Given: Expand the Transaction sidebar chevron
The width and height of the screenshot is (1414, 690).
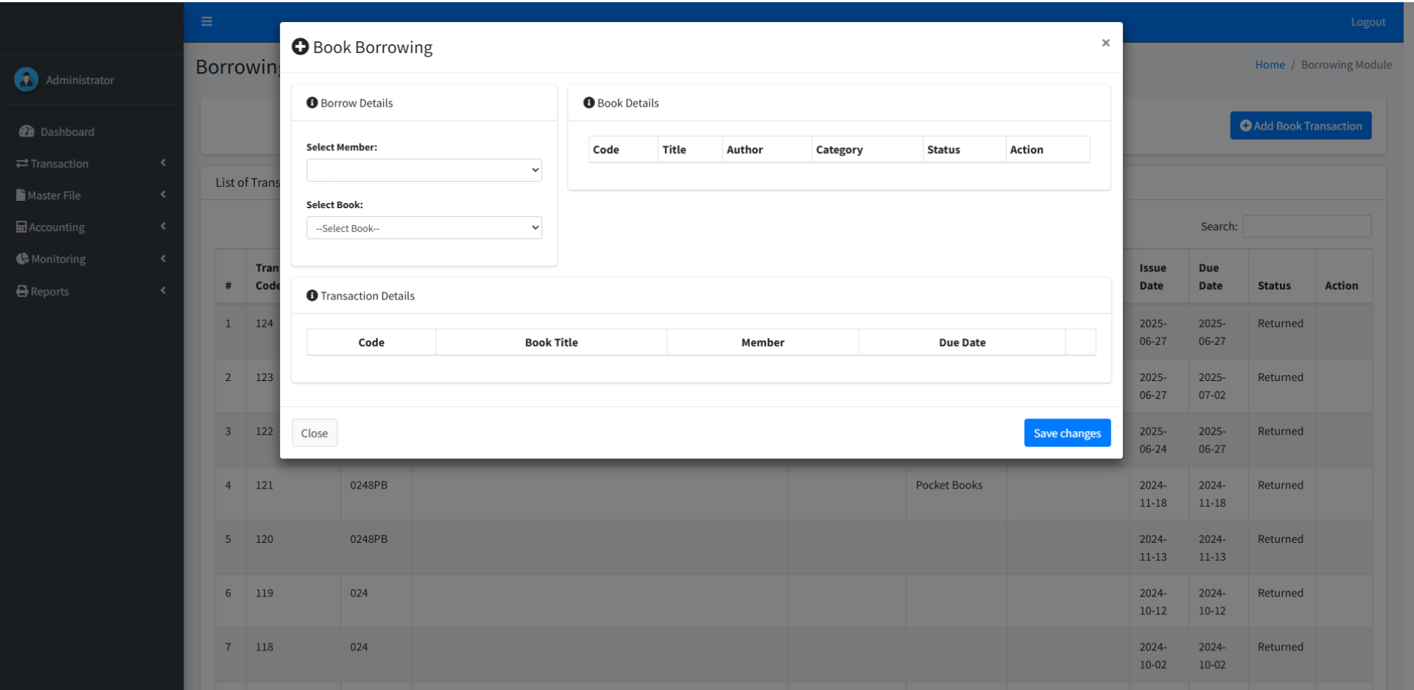Looking at the screenshot, I should click(x=163, y=163).
